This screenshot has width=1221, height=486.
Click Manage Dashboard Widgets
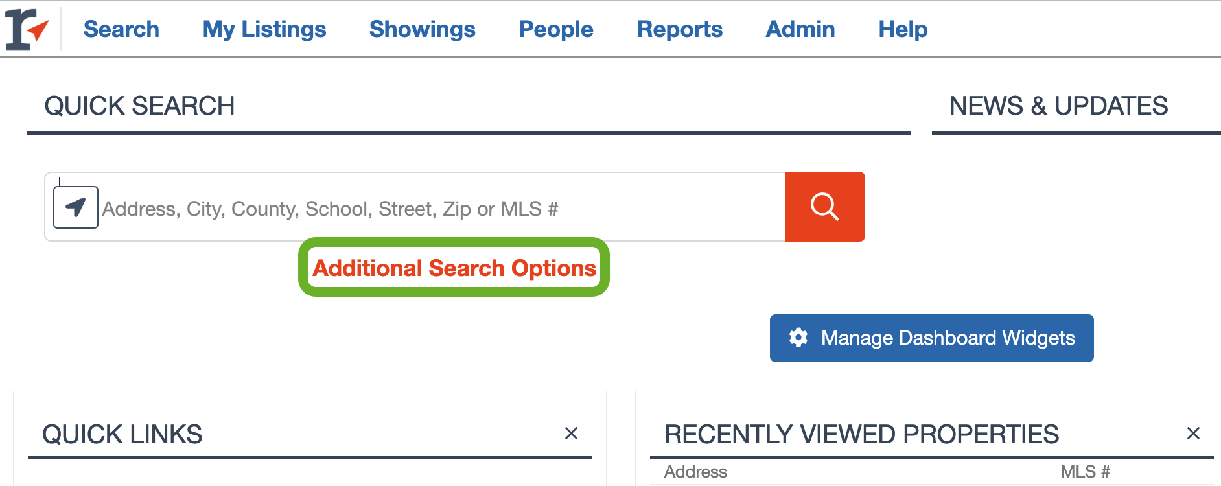[x=931, y=338]
